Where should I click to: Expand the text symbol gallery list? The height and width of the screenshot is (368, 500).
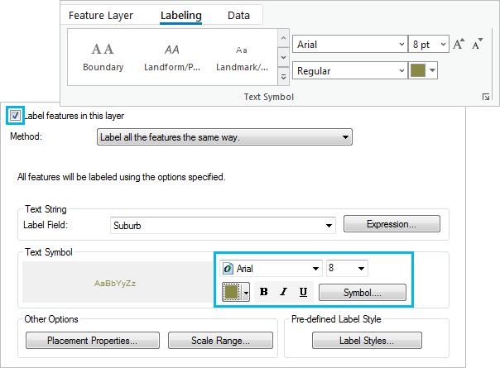coord(284,76)
